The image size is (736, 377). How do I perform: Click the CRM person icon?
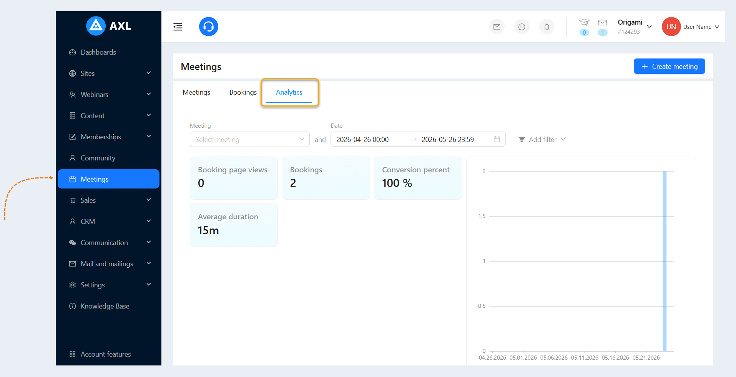tap(73, 222)
